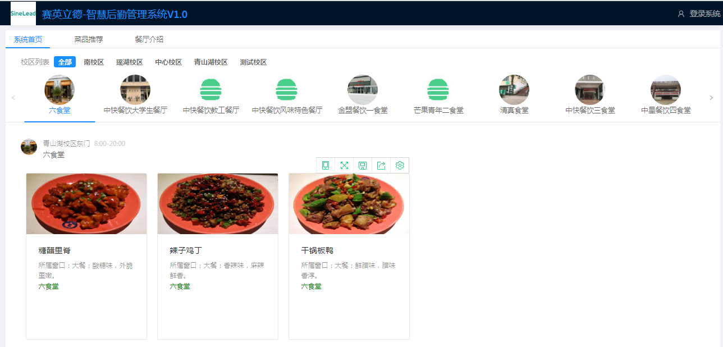Click the 登录系统 login link
Image resolution: width=723 pixels, height=347 pixels.
point(705,14)
